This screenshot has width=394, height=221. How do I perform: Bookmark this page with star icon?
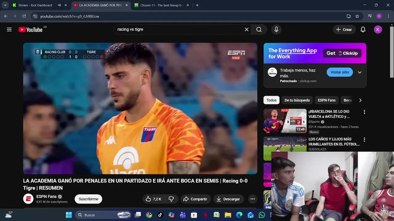coord(357,16)
